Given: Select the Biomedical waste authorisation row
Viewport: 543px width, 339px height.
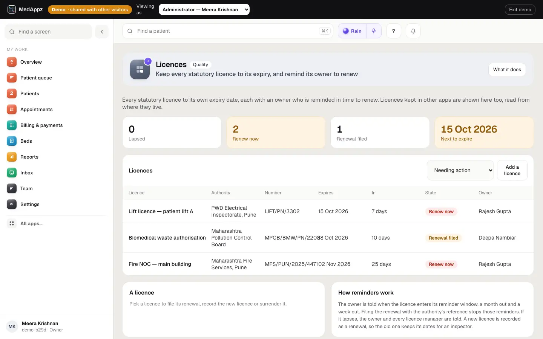Looking at the screenshot, I should tap(328, 238).
